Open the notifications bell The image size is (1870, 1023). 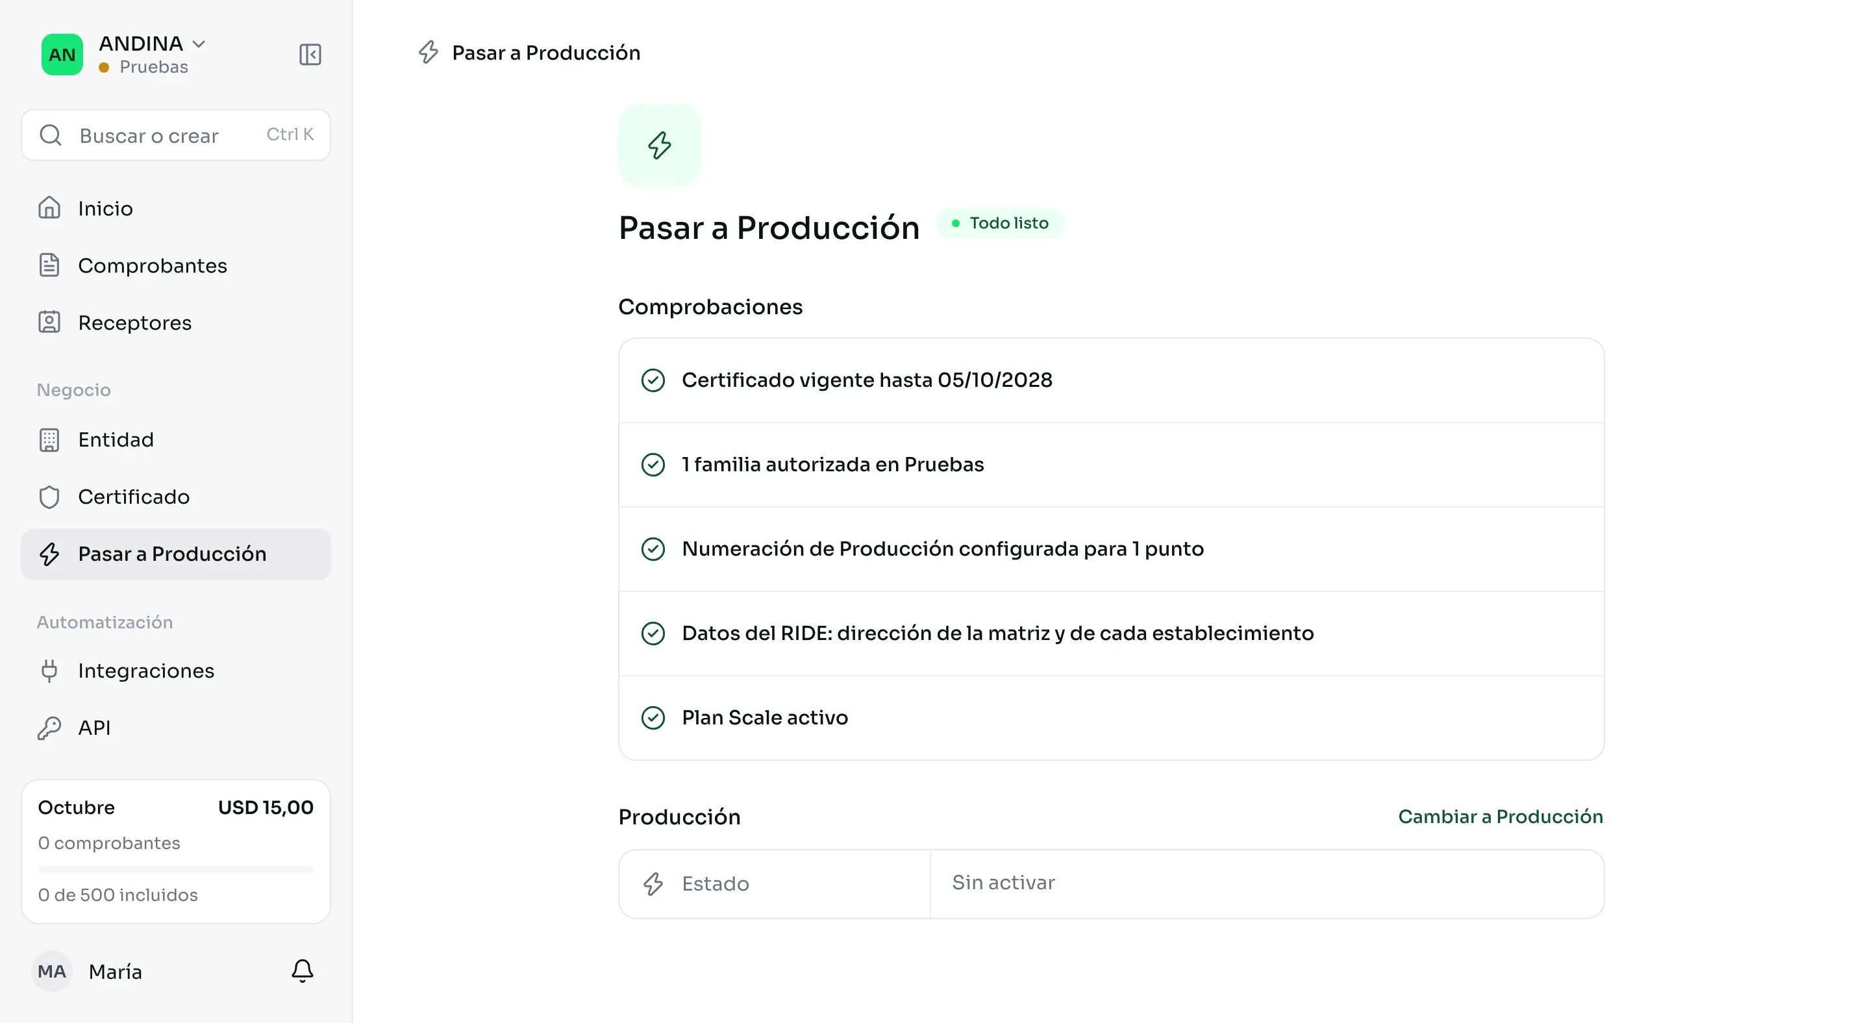click(x=302, y=971)
